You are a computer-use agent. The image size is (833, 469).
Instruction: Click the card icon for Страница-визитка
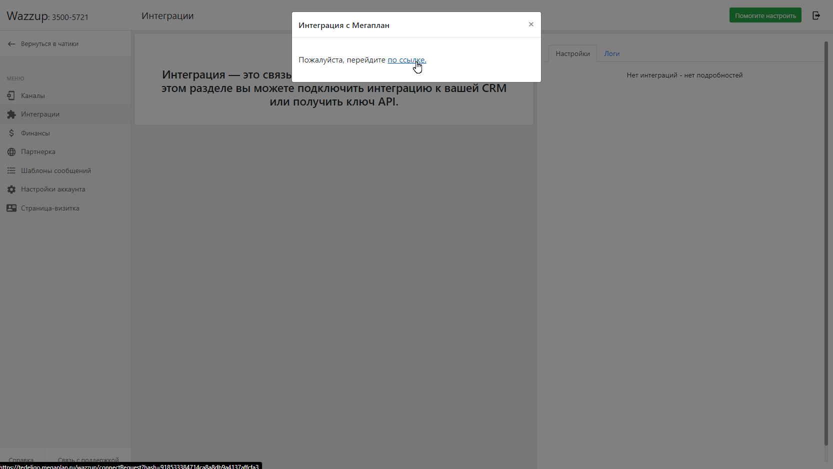[11, 208]
